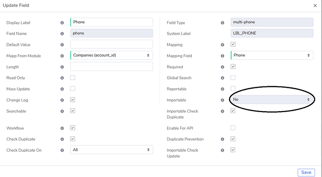Click info icon beside Field Type
Image resolution: width=322 pixels, height=177 pixels.
click(x=223, y=23)
